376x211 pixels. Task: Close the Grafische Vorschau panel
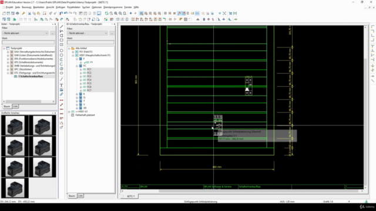(x=55, y=113)
